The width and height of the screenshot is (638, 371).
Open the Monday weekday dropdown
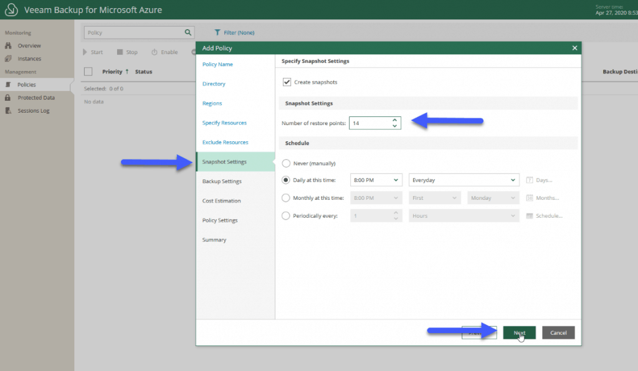click(x=493, y=198)
